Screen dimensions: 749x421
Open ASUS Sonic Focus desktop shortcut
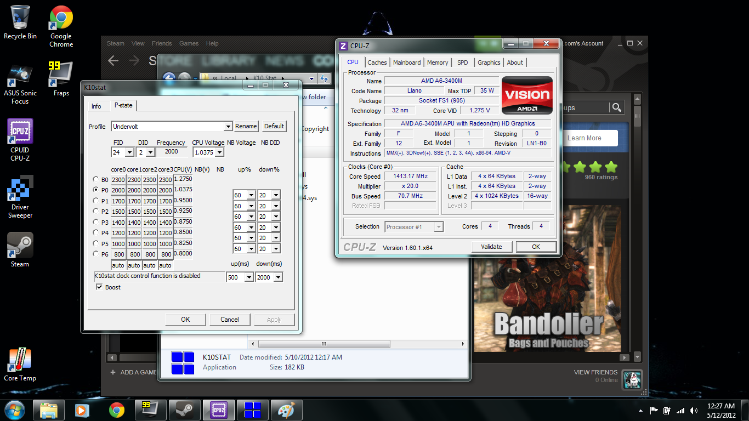coord(20,84)
